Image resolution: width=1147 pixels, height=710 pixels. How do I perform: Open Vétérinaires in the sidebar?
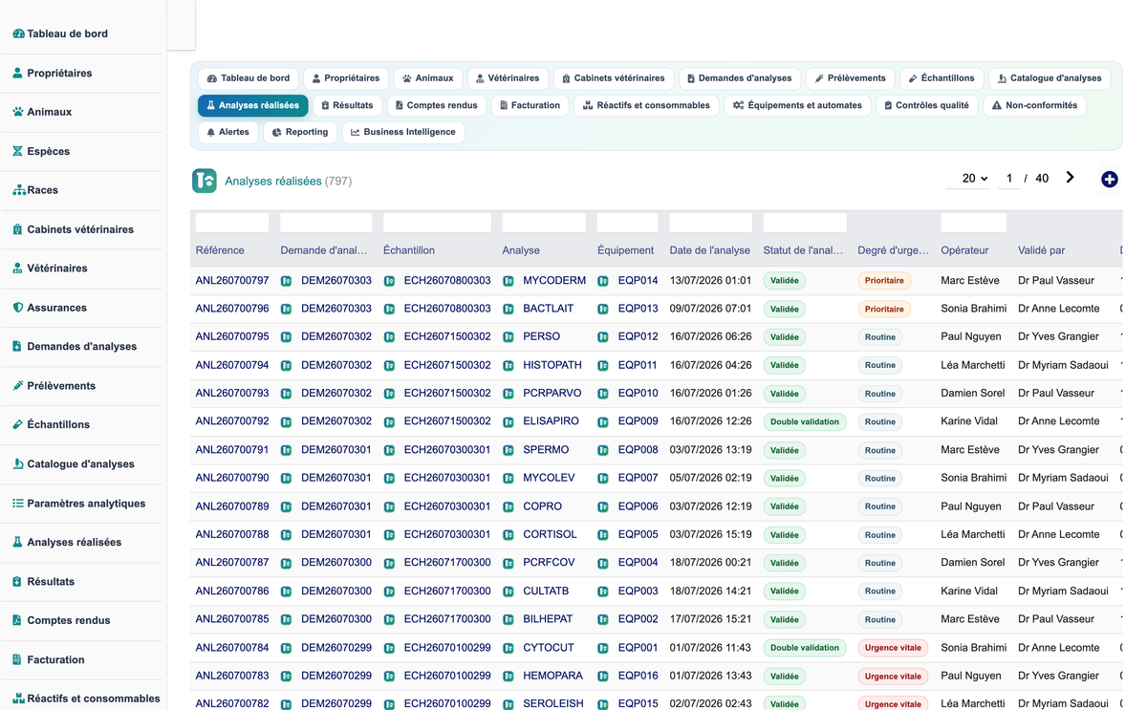pos(57,269)
